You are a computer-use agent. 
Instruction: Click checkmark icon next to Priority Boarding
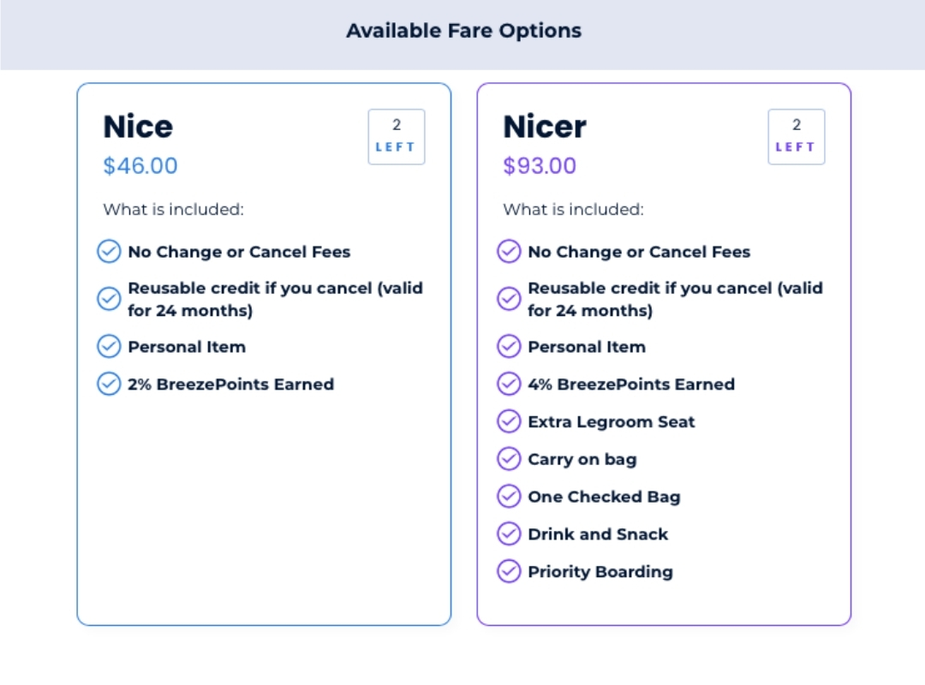(509, 571)
